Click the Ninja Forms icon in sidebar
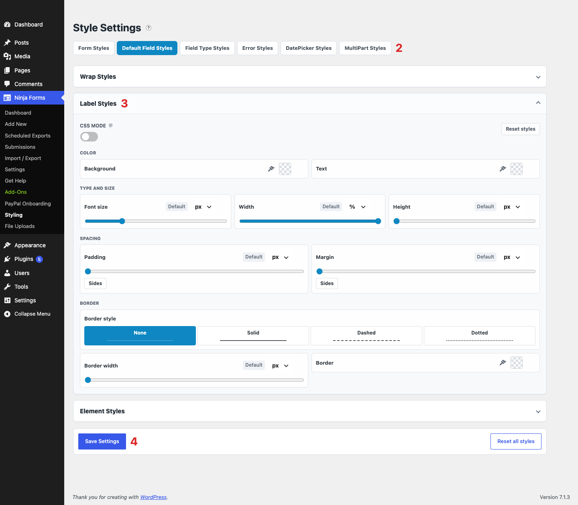This screenshot has width=578, height=505. pyautogui.click(x=7, y=98)
